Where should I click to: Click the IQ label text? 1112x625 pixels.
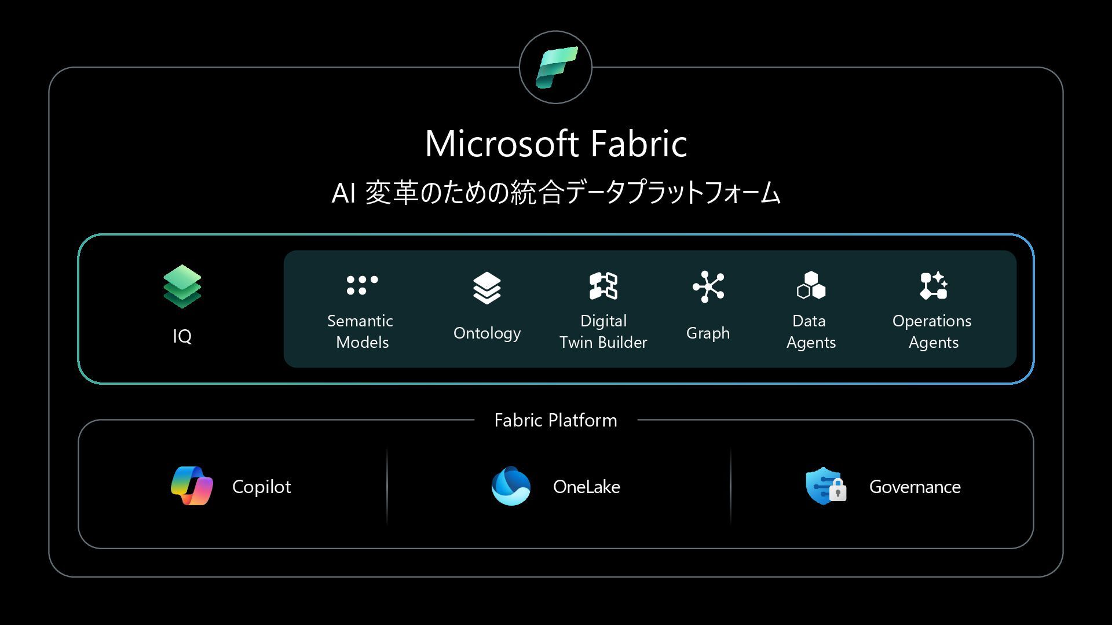tap(182, 336)
